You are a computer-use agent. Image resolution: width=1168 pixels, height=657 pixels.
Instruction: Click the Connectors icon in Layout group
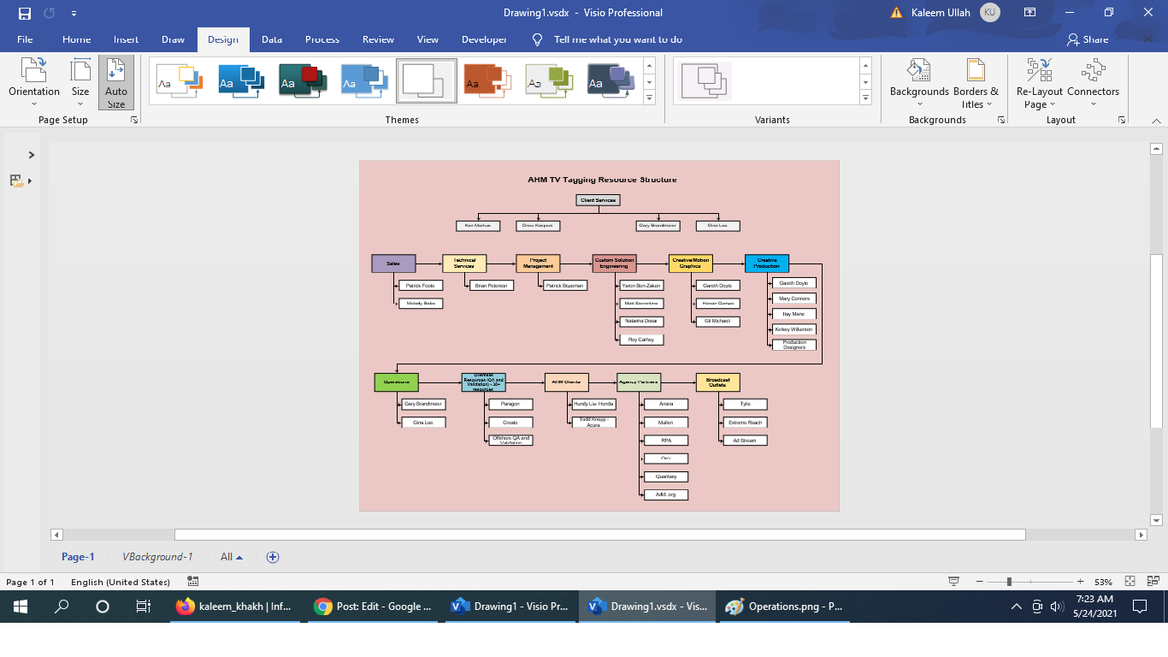pos(1093,81)
